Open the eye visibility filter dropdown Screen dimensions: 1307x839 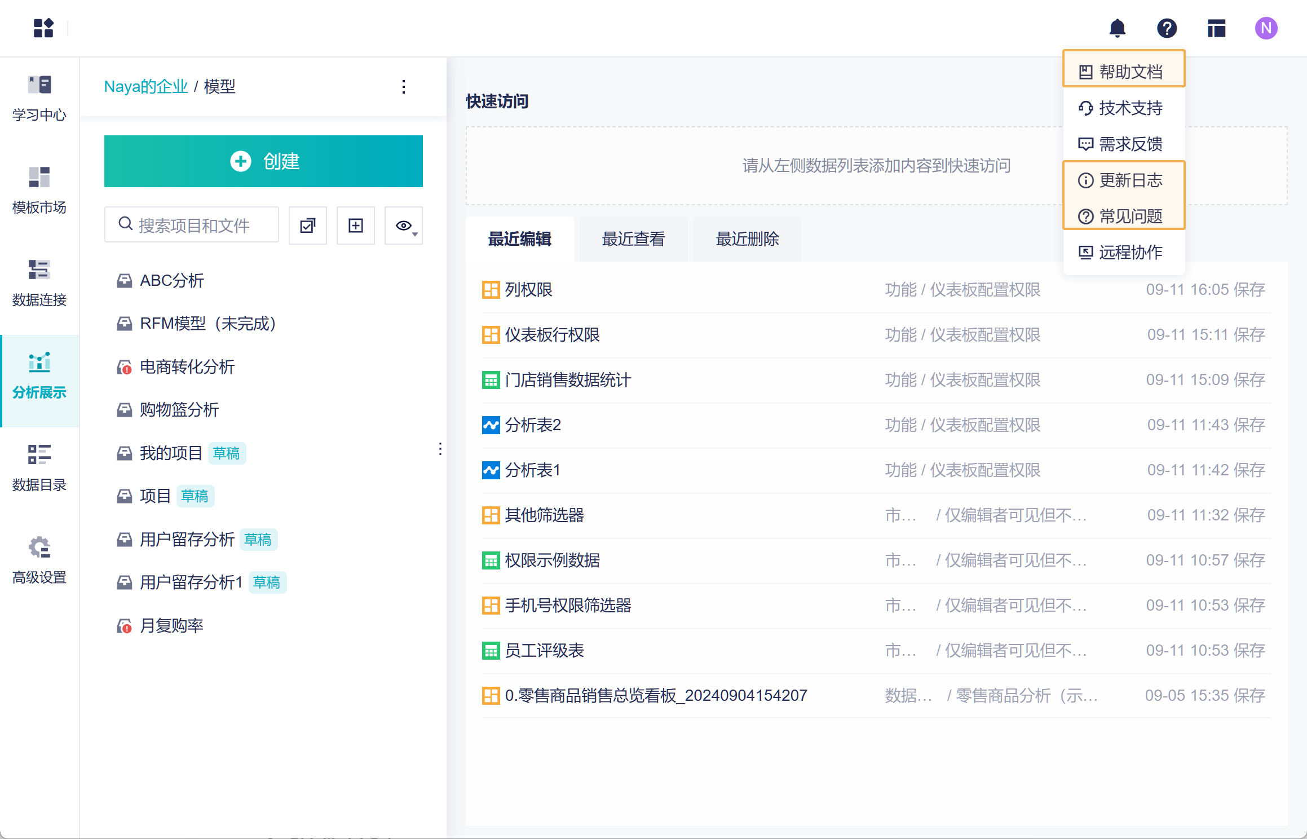[404, 226]
